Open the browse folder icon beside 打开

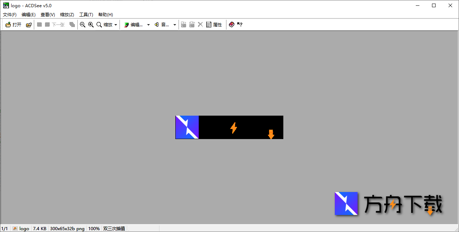(29, 25)
